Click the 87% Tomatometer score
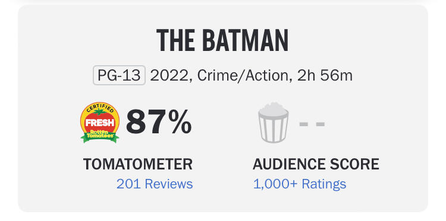Screen dimensions: 446x221 pos(159,123)
